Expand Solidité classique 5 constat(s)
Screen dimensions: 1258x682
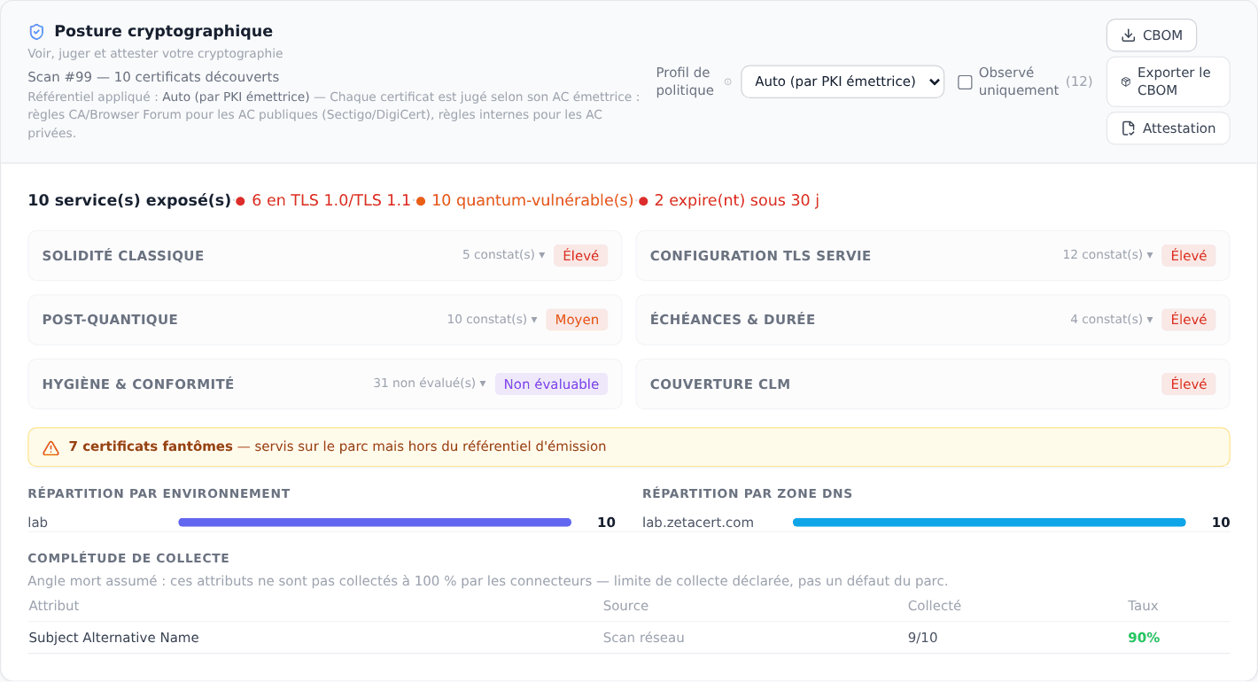[x=504, y=255]
